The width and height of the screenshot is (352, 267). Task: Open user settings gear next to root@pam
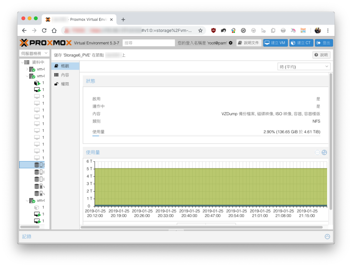(x=231, y=43)
